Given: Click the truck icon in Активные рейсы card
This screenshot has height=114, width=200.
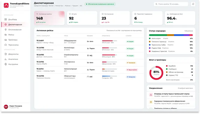Looking at the screenshot, I should pyautogui.click(x=37, y=14).
